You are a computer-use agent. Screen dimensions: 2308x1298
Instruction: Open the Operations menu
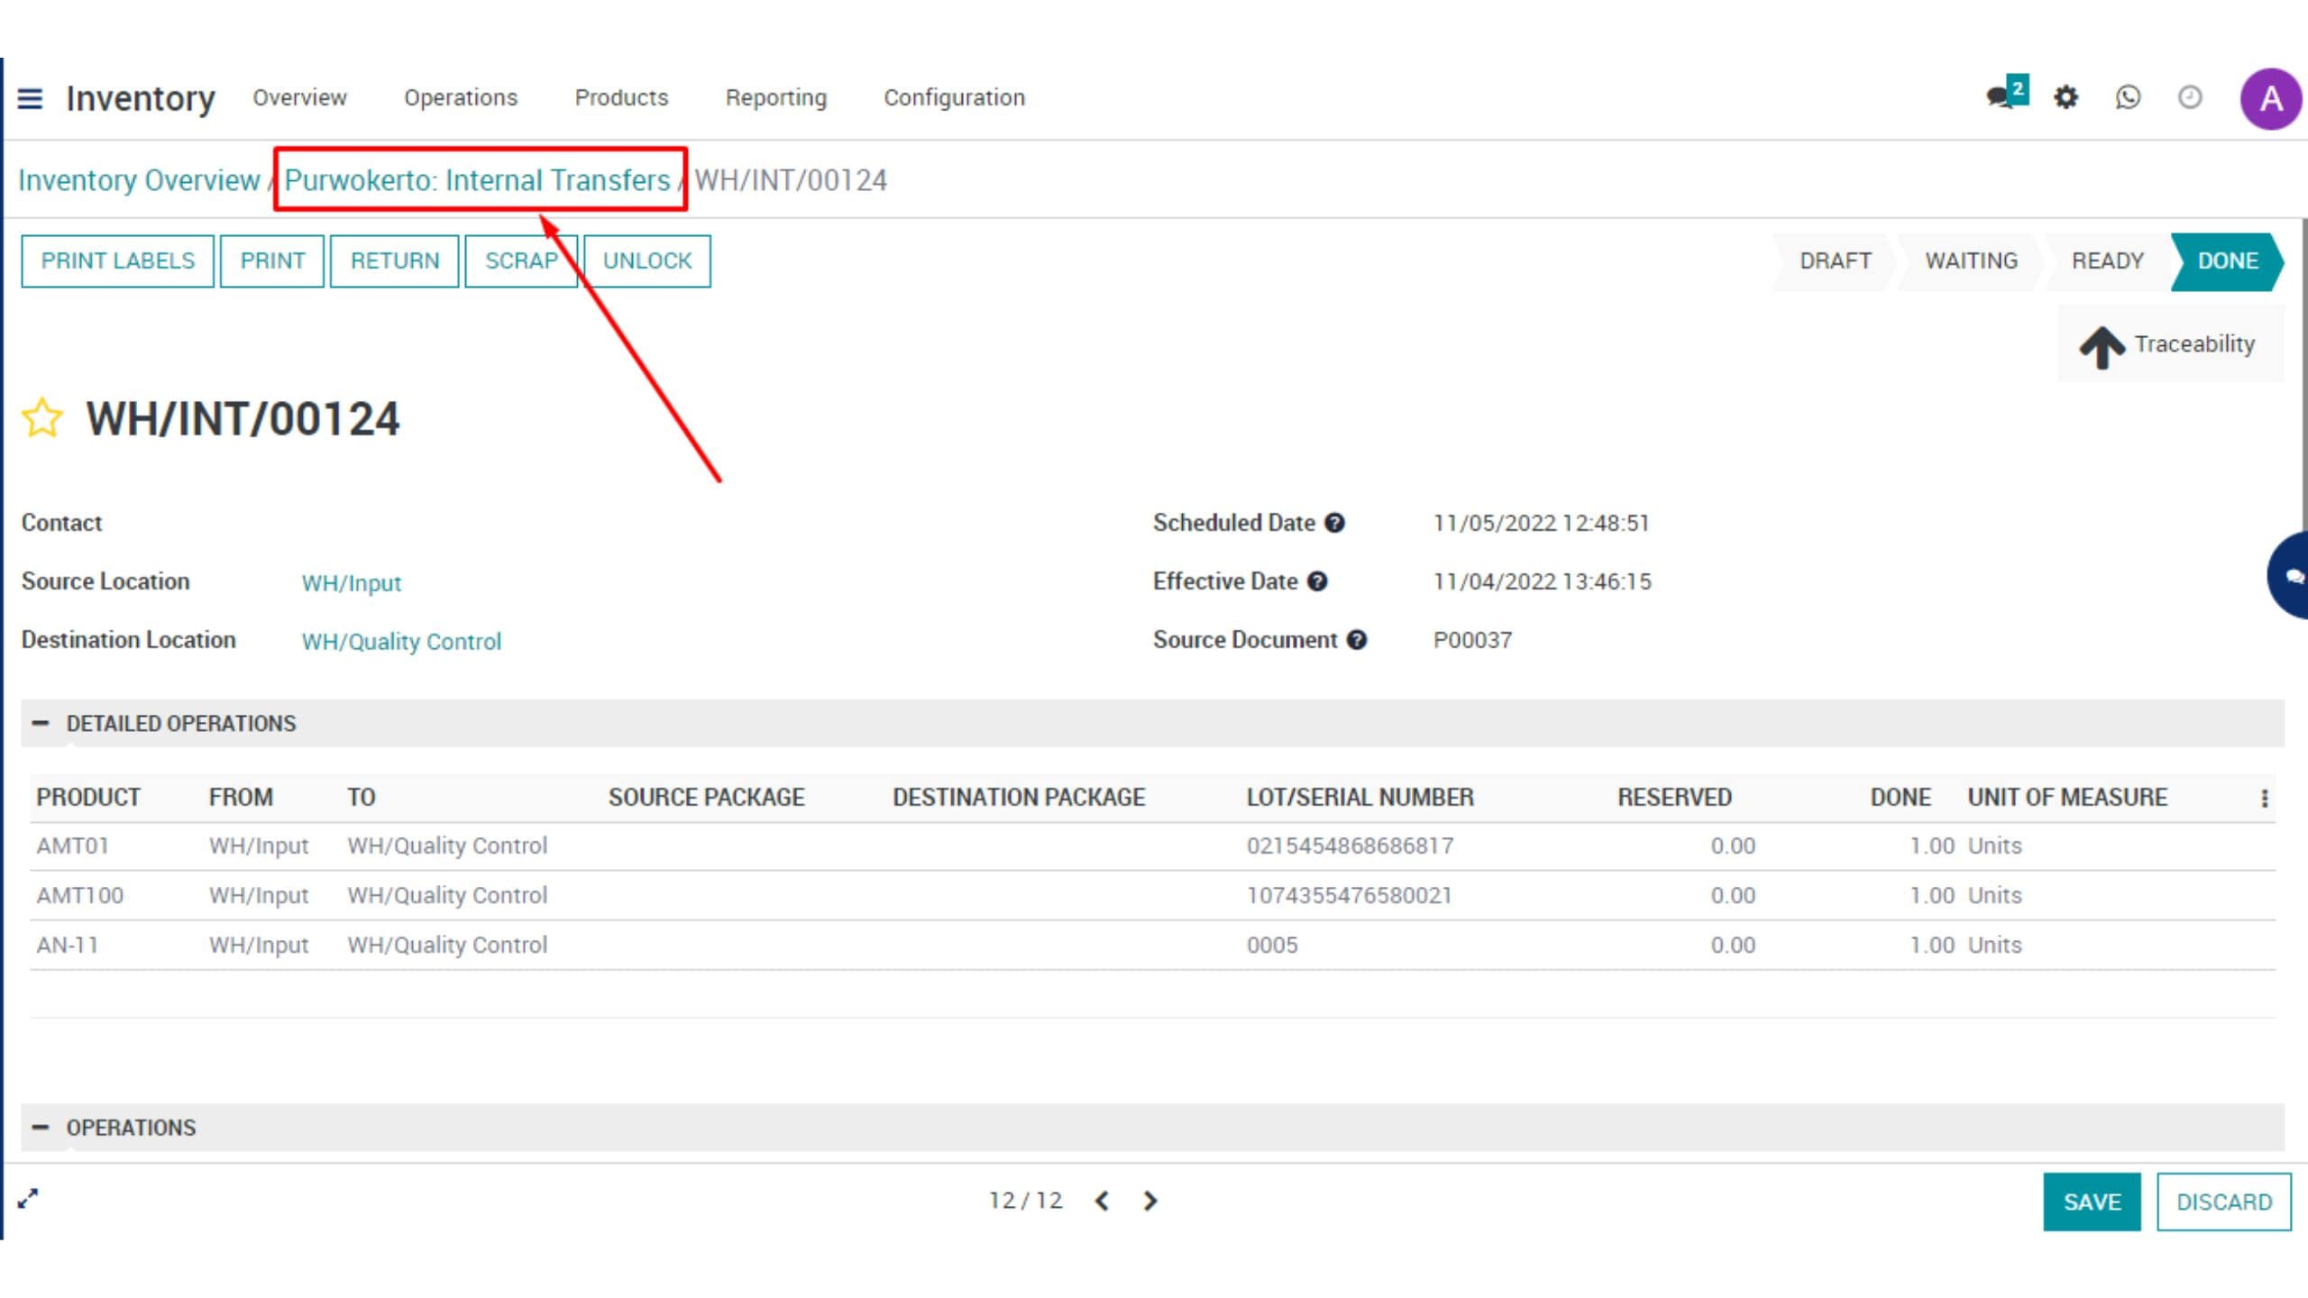coord(461,97)
